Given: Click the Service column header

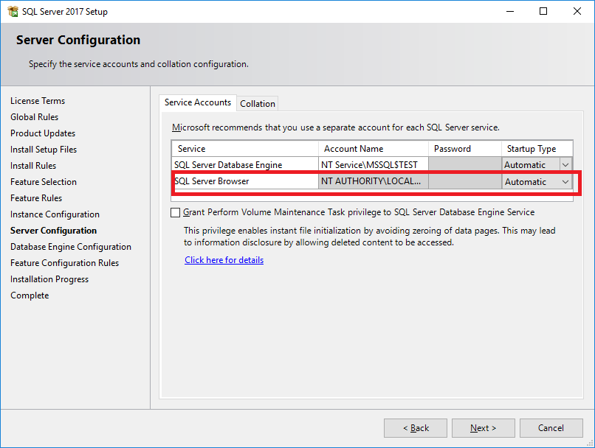Looking at the screenshot, I should 245,149.
